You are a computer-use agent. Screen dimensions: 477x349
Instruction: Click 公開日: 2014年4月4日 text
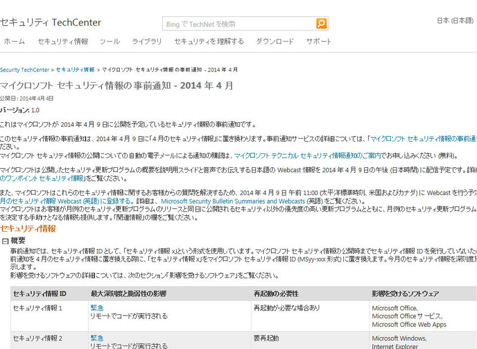(x=27, y=98)
